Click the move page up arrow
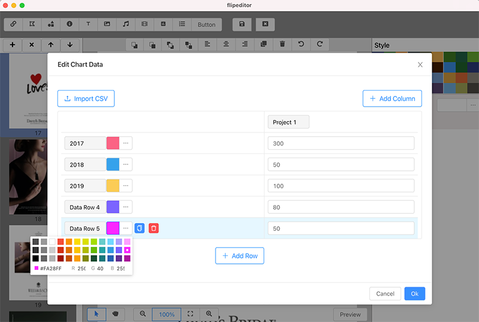Viewport: 479px width, 322px height. (51, 45)
